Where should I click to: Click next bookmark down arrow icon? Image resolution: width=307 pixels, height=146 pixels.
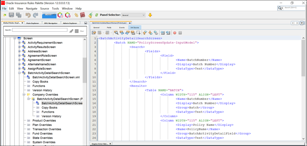click(150, 33)
